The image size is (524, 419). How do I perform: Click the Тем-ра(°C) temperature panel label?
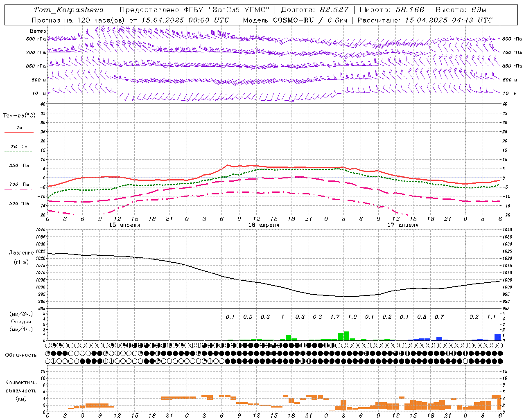tap(19, 116)
